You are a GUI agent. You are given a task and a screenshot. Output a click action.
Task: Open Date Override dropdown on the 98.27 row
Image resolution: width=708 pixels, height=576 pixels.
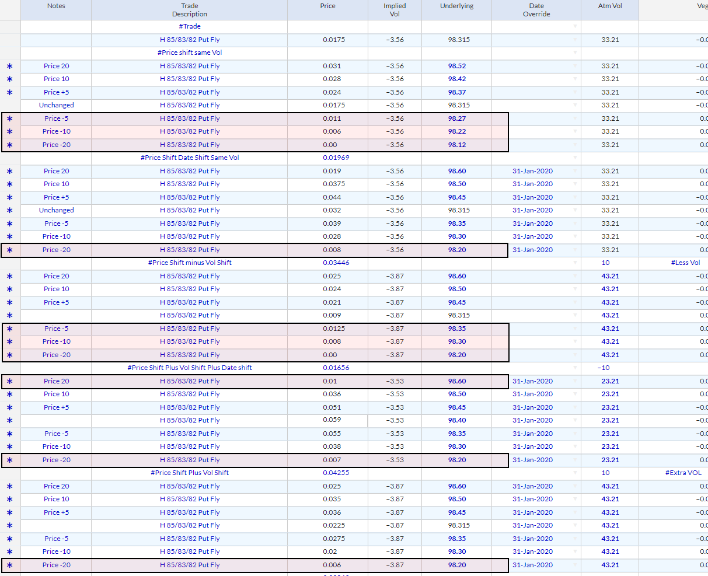pos(575,118)
